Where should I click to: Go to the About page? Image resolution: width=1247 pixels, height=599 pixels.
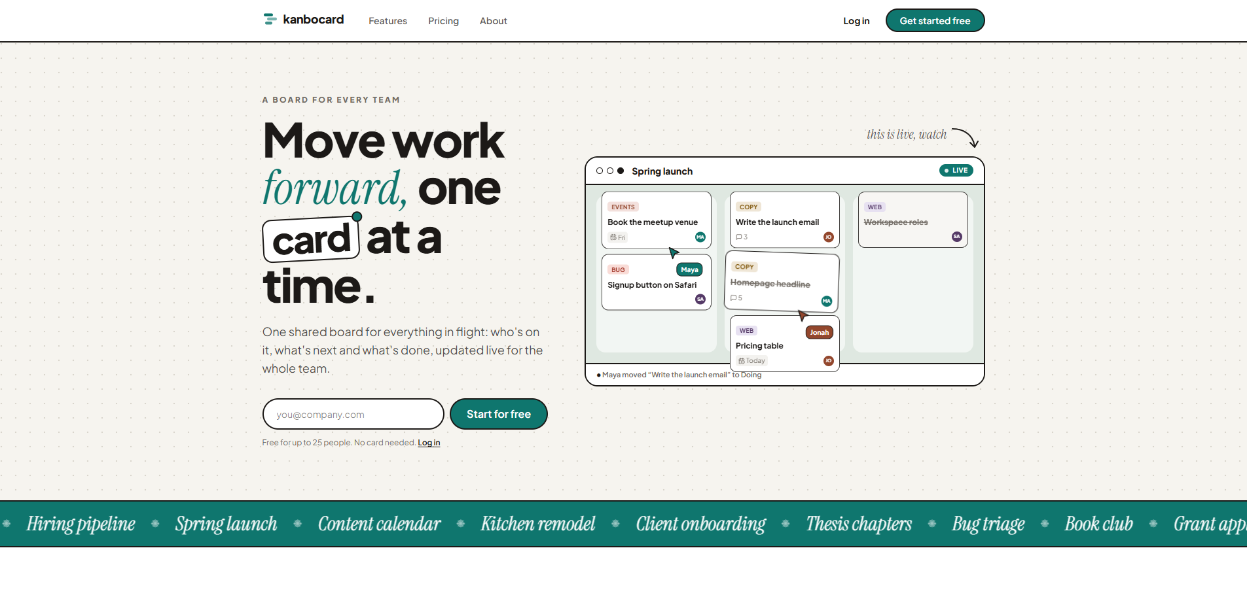click(x=494, y=21)
